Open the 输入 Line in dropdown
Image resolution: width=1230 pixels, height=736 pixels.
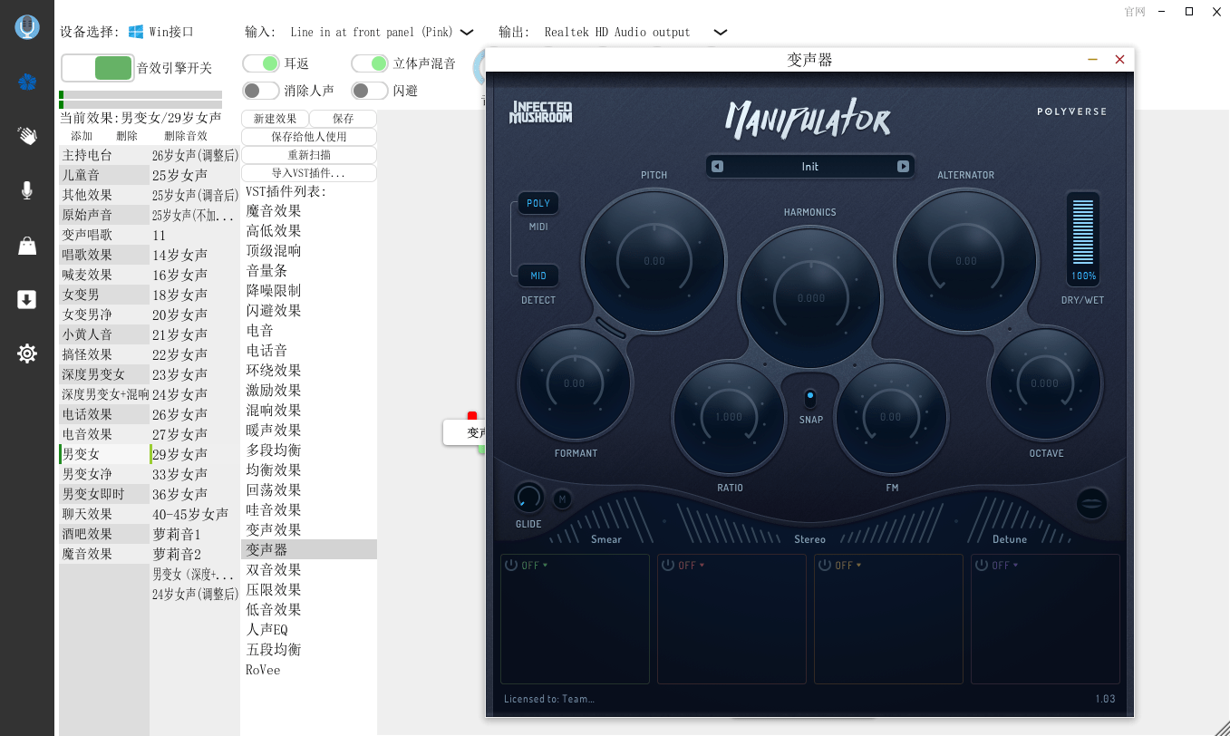point(382,32)
